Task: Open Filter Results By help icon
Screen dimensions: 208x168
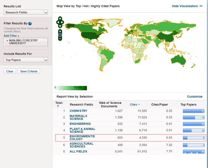Action: [x=30, y=24]
